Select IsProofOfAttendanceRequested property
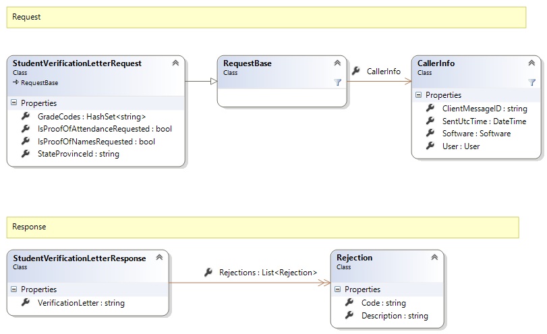 click(x=105, y=129)
